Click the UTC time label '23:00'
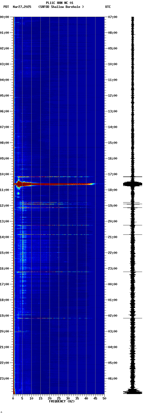144x415 pixels. (x=113, y=269)
